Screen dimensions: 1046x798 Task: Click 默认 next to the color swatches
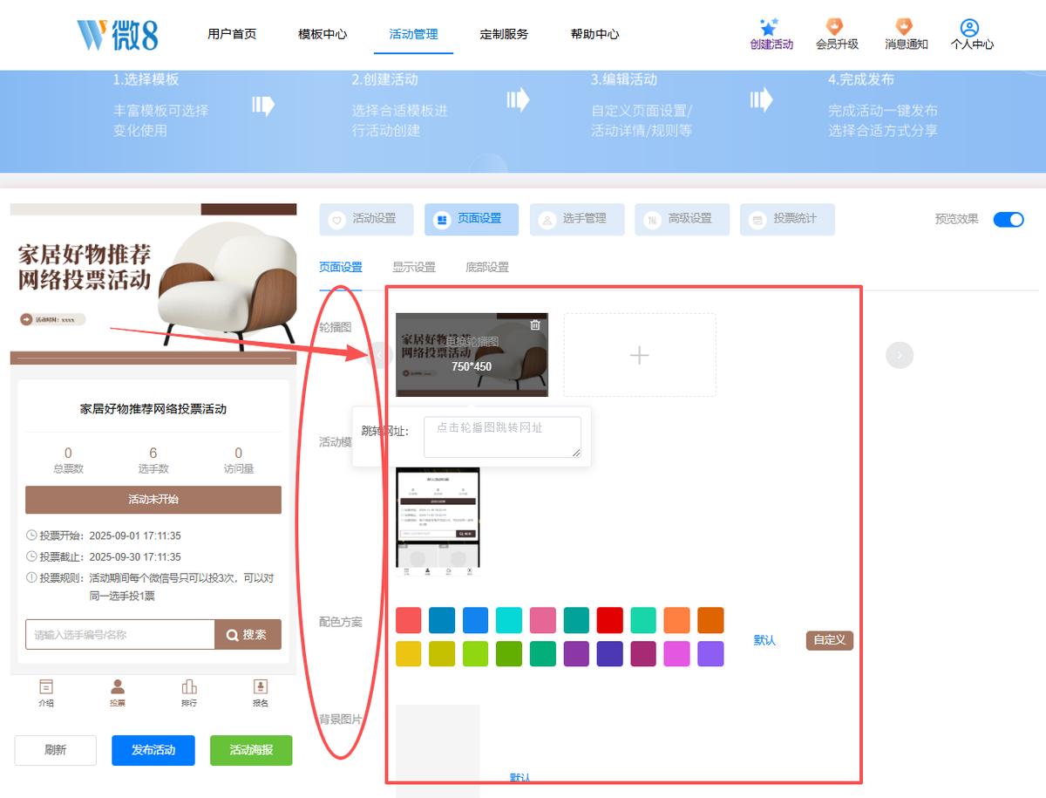(x=764, y=640)
